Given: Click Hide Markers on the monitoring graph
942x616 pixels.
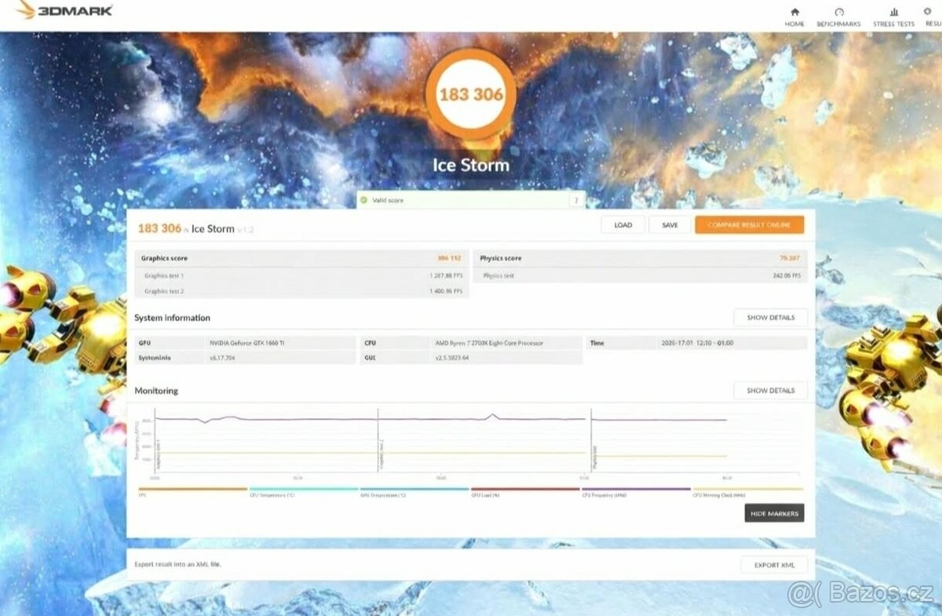Looking at the screenshot, I should (774, 512).
